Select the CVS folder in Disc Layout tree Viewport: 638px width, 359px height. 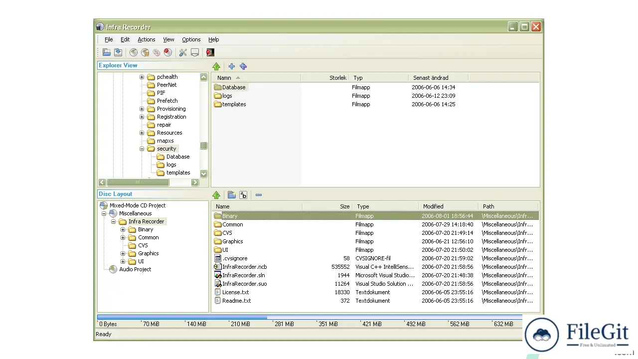(x=143, y=245)
